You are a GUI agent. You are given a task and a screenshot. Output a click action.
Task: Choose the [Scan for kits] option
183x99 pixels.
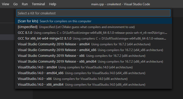coord(93,21)
